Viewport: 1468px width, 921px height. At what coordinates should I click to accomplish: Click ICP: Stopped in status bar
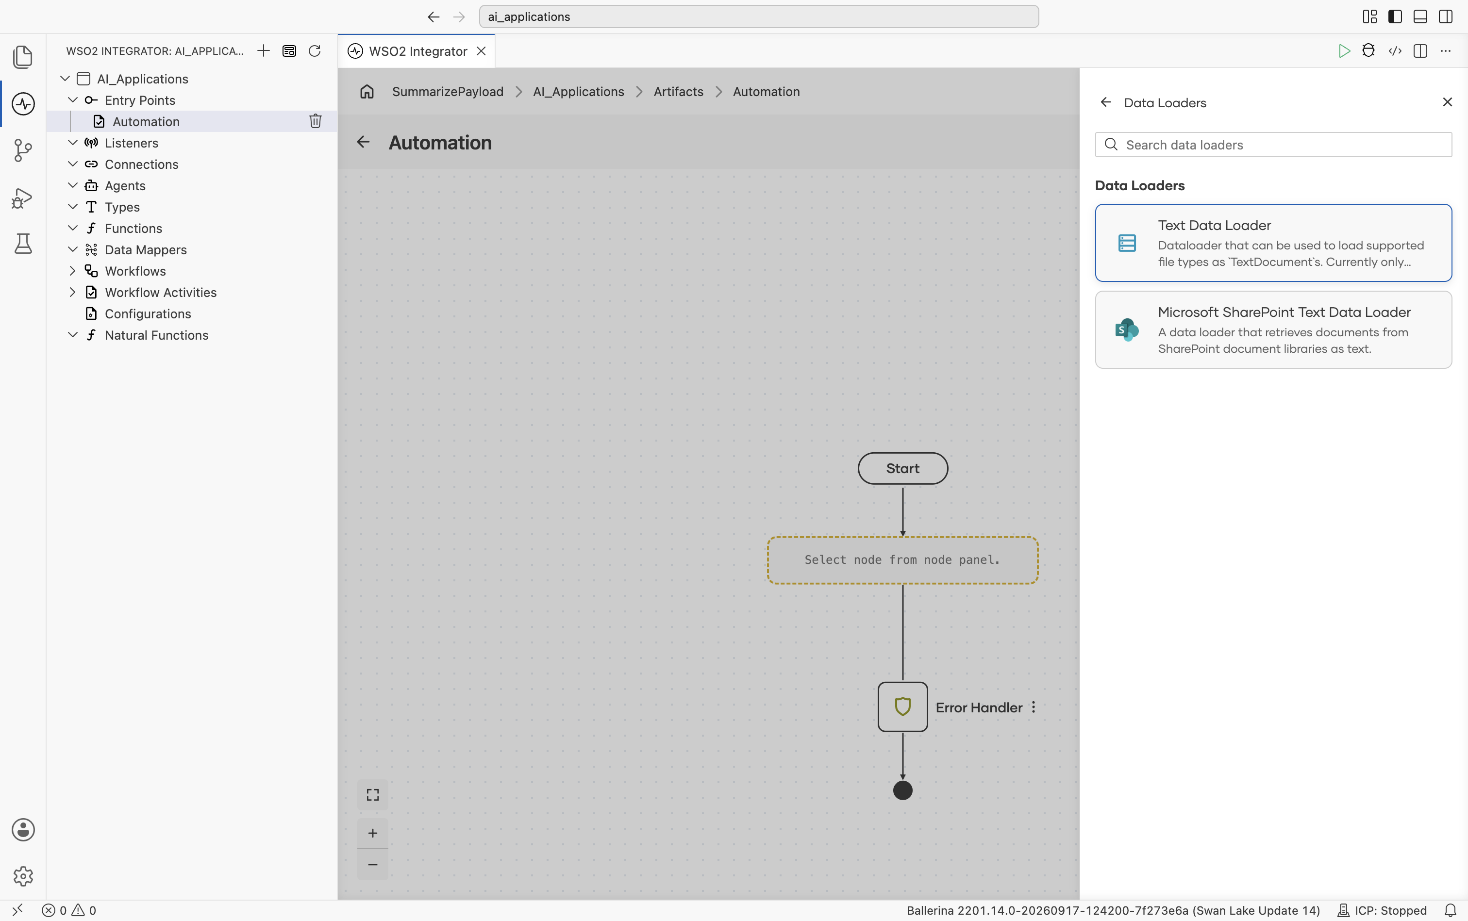coord(1382,910)
